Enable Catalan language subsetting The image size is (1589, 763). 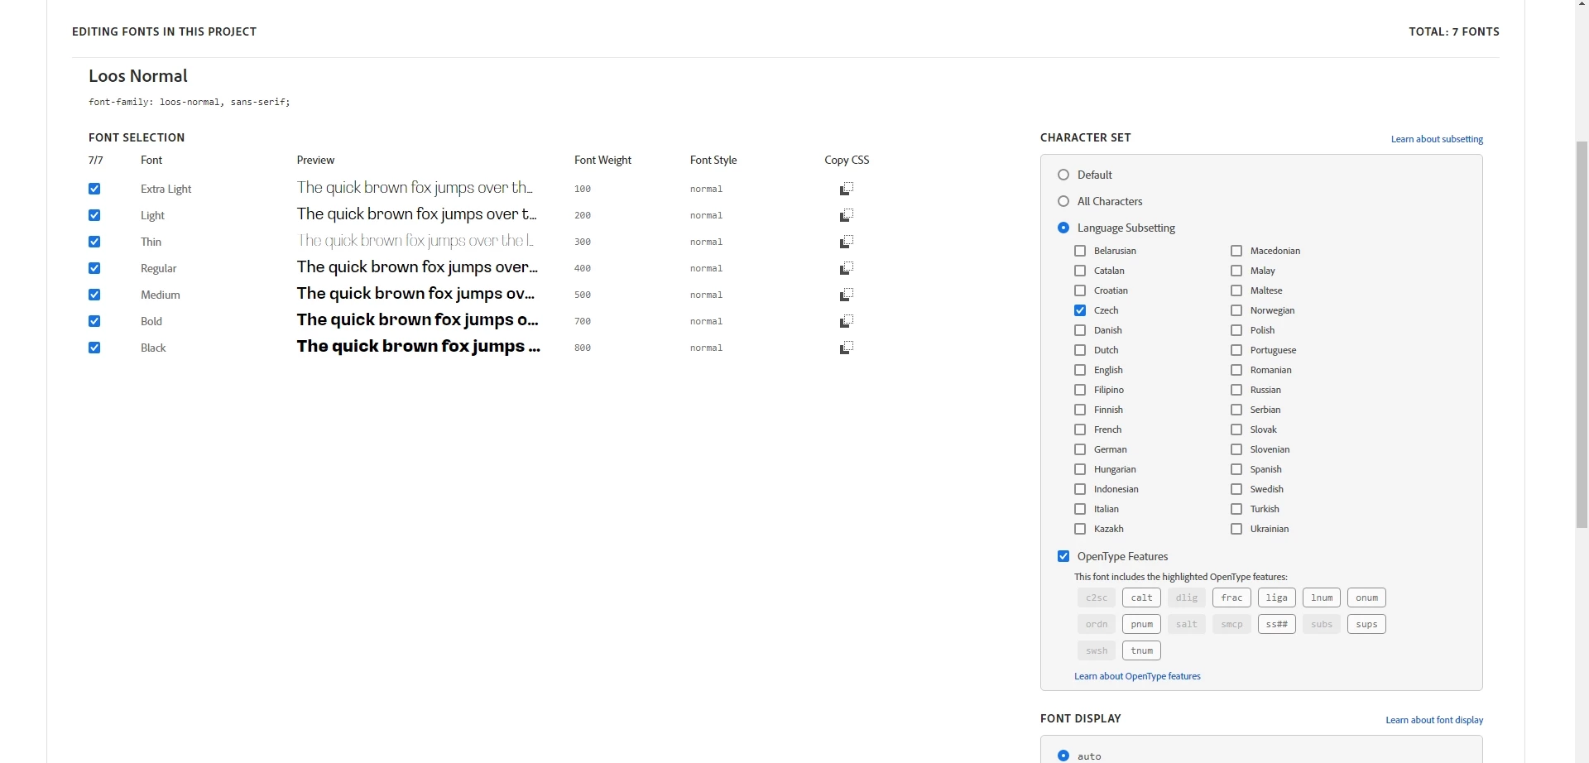click(x=1080, y=271)
